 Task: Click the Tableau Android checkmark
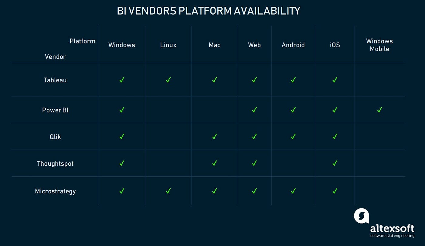click(293, 80)
